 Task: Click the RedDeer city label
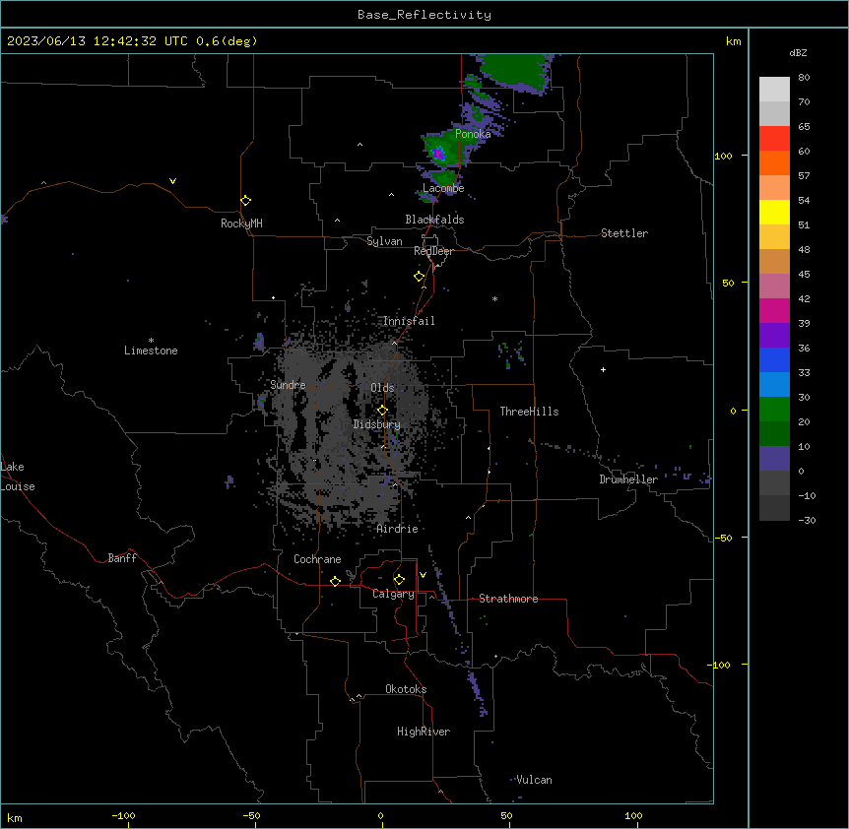(433, 251)
